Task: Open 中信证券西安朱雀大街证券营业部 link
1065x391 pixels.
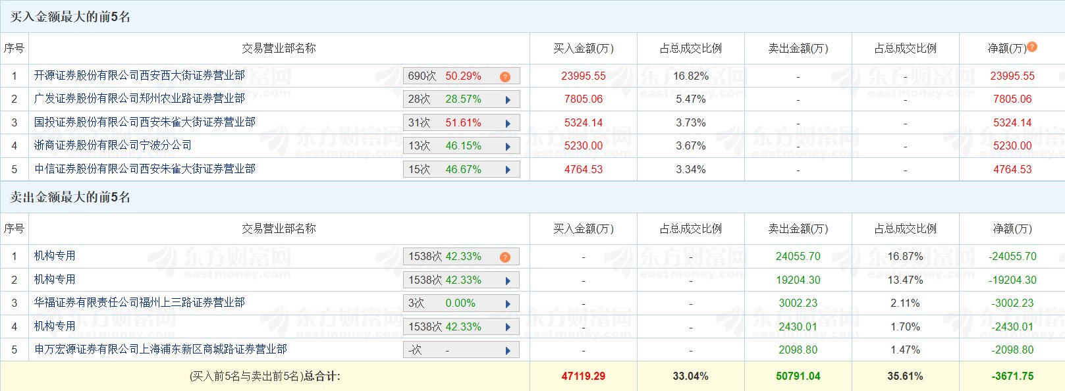Action: coord(145,169)
